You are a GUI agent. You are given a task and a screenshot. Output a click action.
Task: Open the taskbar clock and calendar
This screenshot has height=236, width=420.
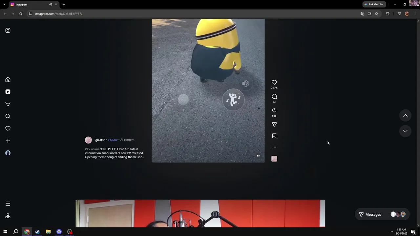click(401, 232)
